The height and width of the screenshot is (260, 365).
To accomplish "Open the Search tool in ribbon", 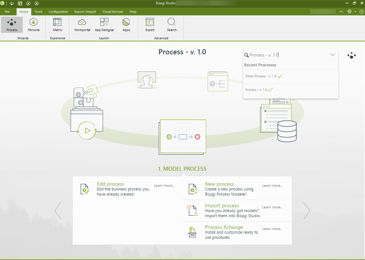I will click(172, 25).
